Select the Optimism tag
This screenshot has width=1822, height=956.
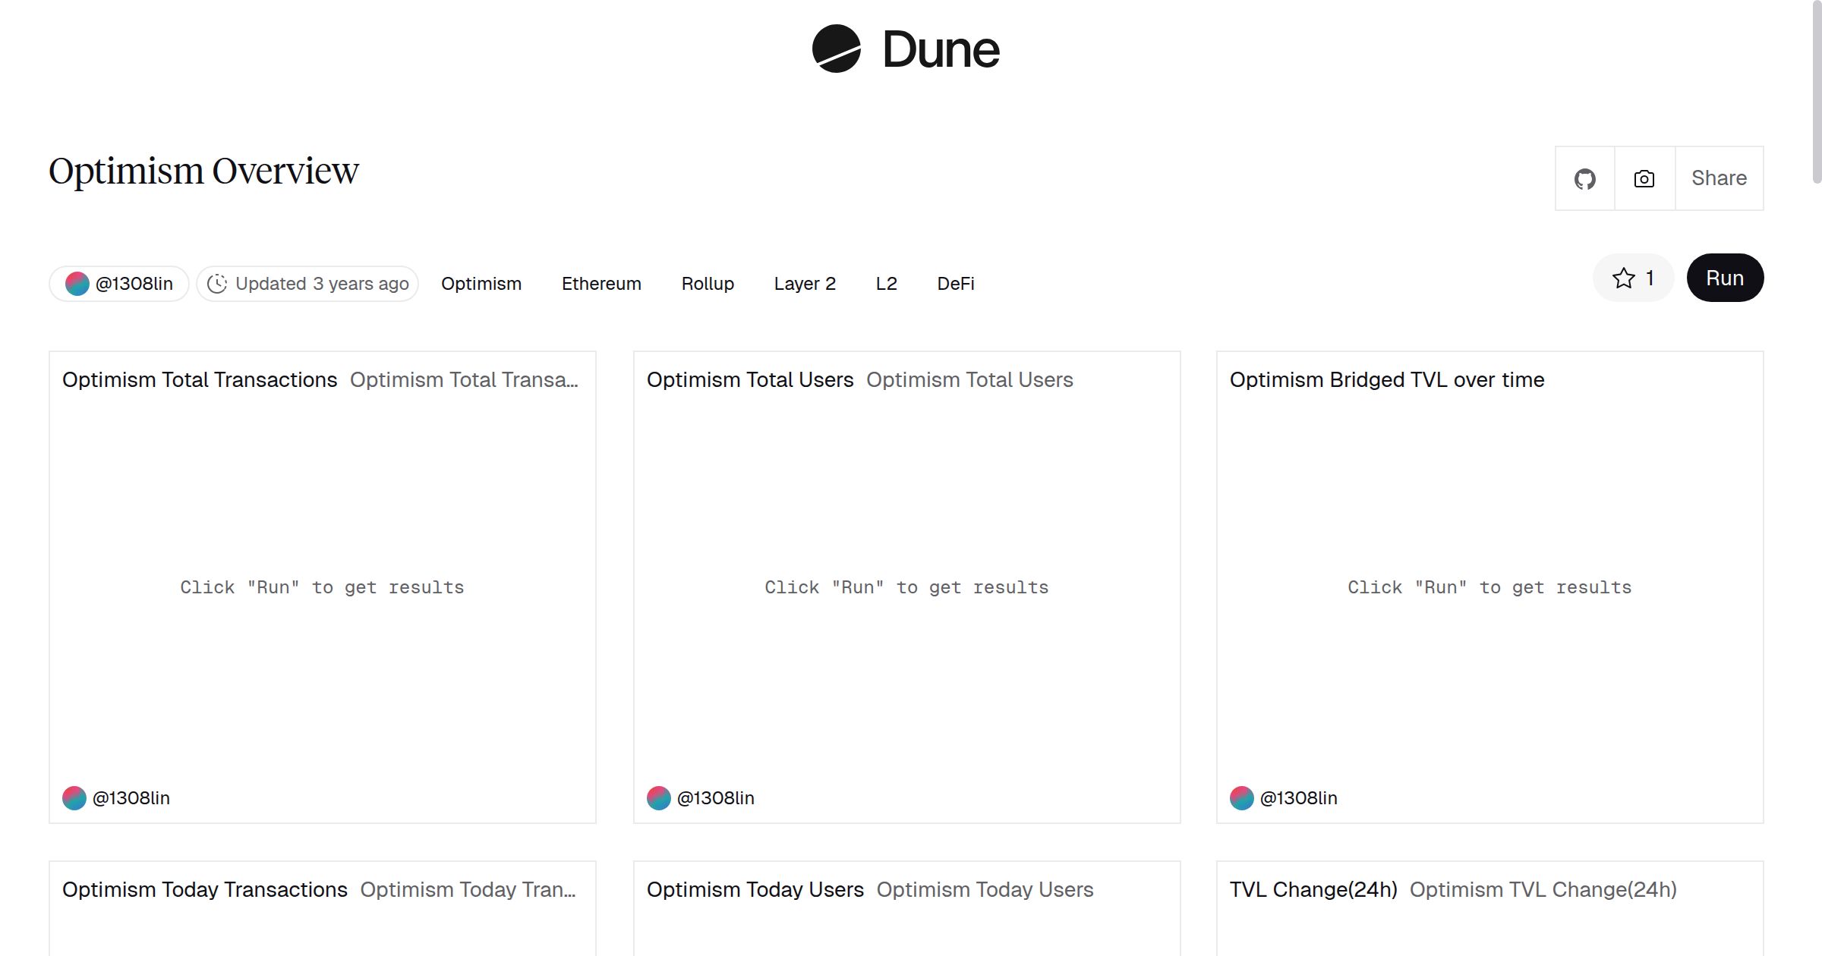481,284
